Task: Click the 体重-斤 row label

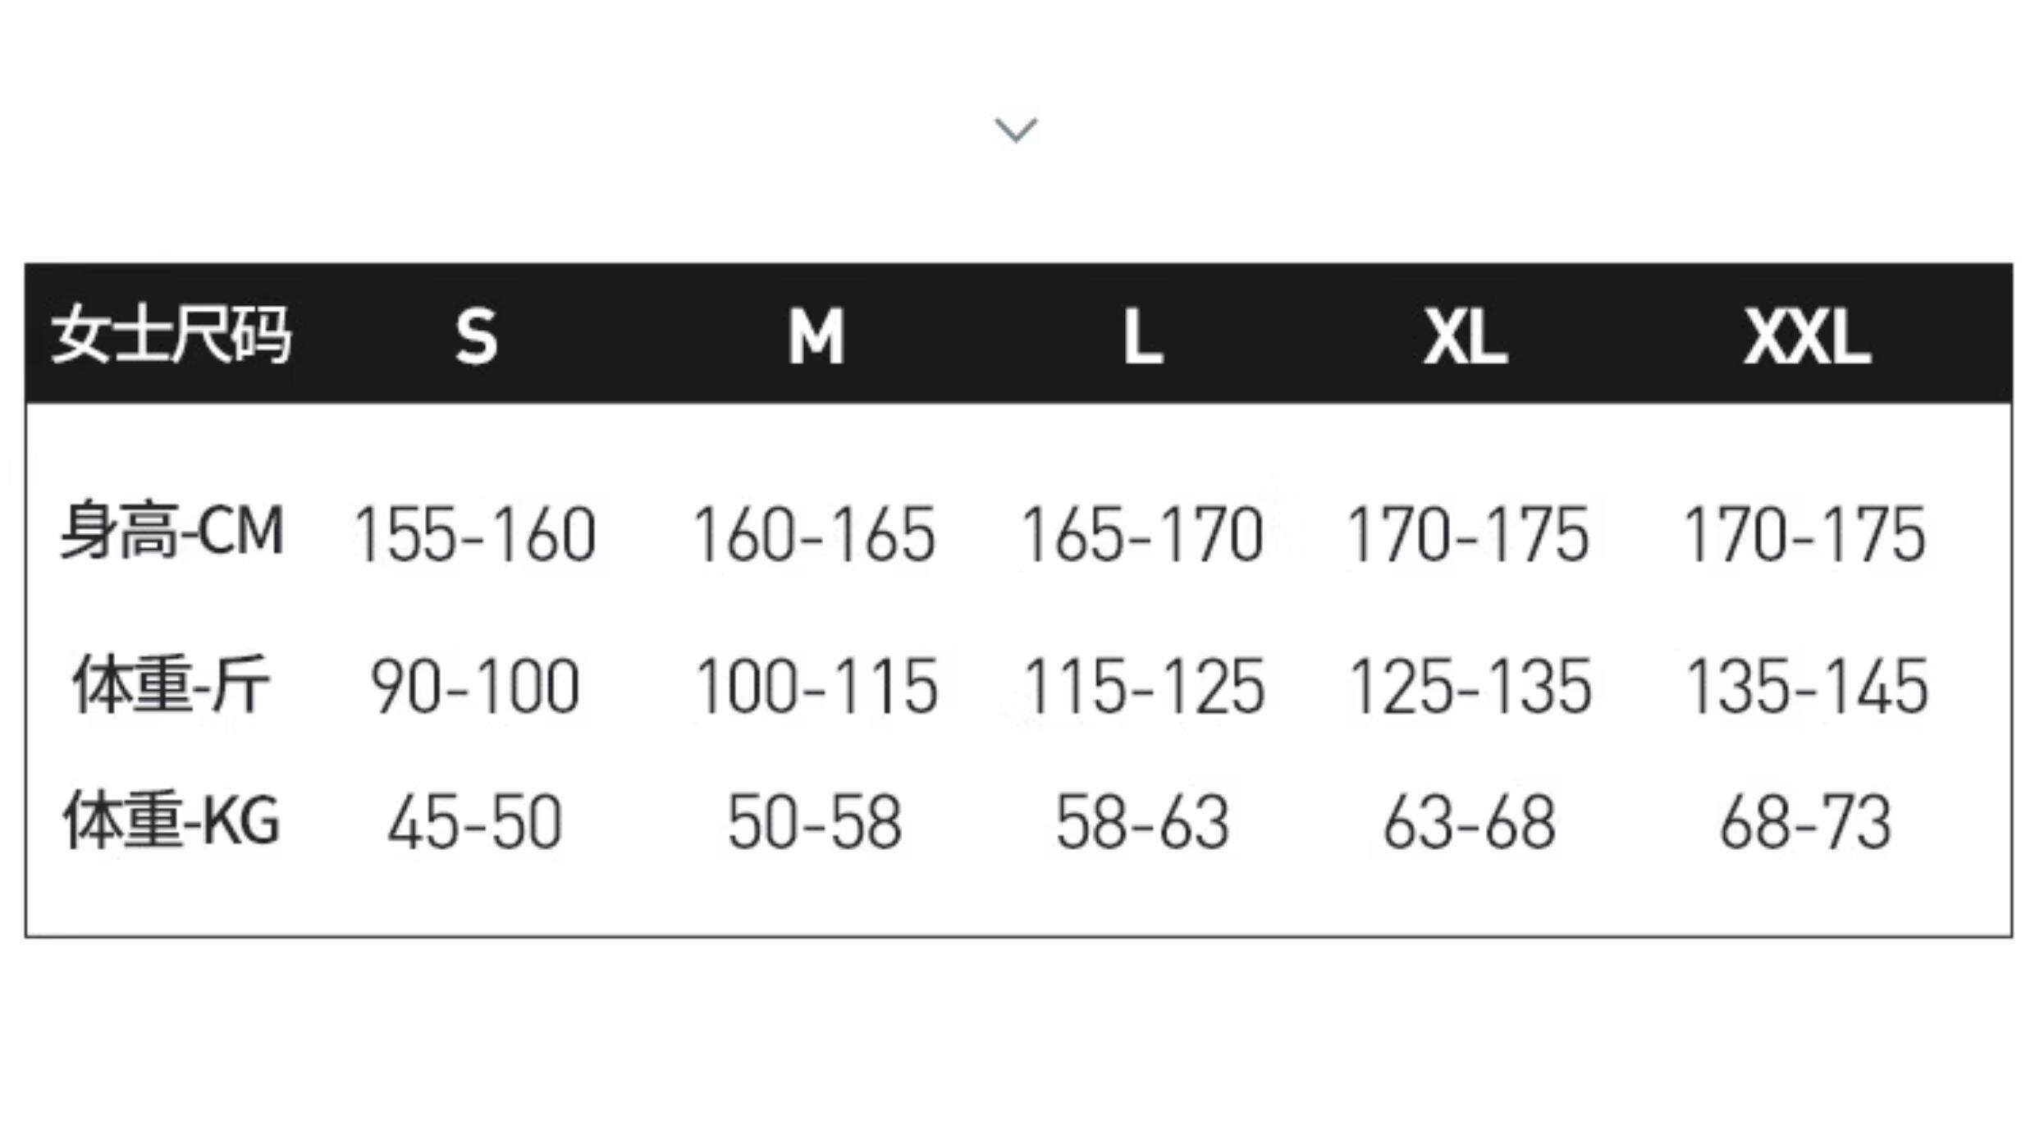Action: (x=171, y=685)
